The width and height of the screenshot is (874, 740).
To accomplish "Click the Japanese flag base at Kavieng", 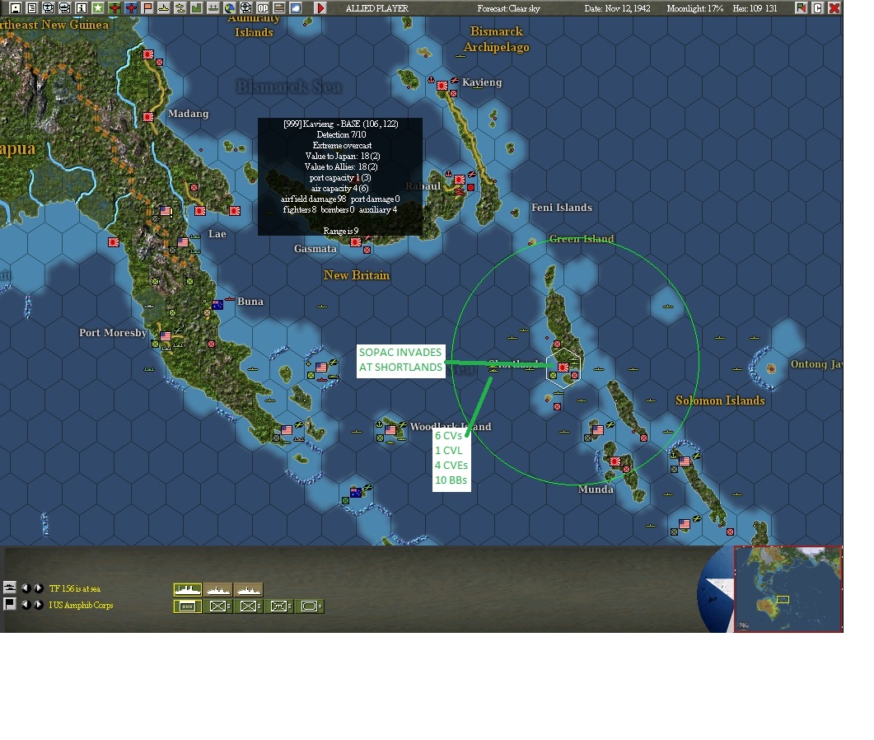I will 442,86.
